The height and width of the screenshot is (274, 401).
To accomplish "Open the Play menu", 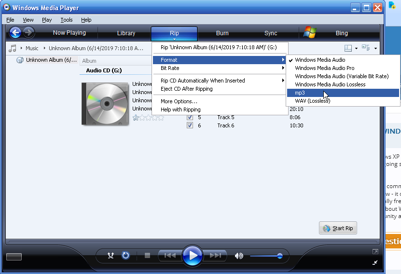I will pyautogui.click(x=47, y=20).
